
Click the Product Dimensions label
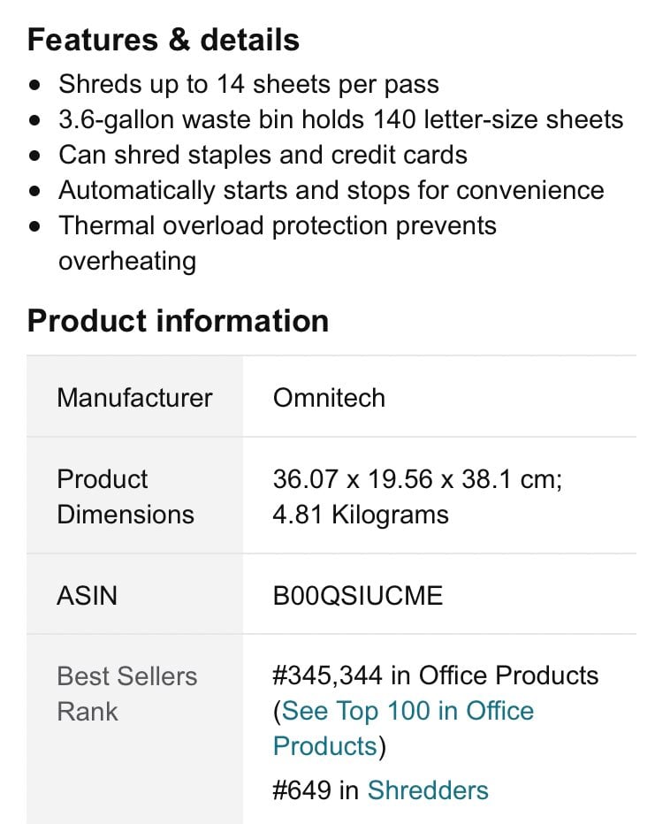tap(126, 497)
